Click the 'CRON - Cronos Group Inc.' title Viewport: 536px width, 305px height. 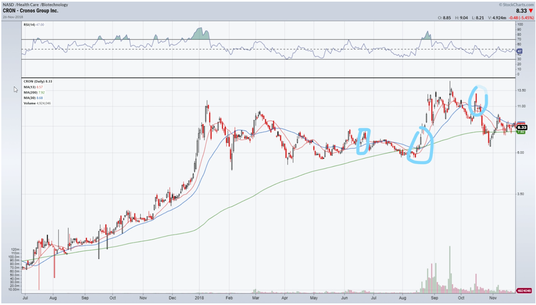click(30, 11)
